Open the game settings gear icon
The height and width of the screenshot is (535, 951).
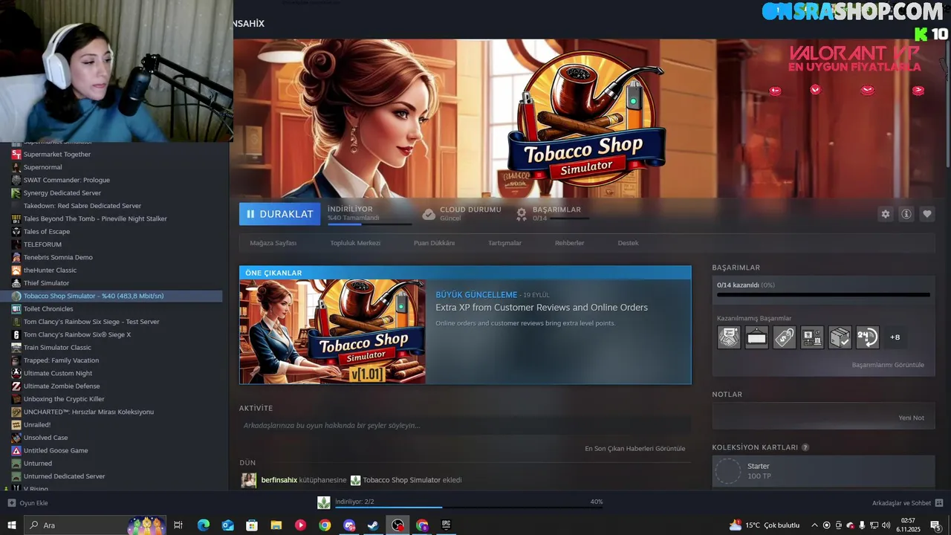pos(885,214)
